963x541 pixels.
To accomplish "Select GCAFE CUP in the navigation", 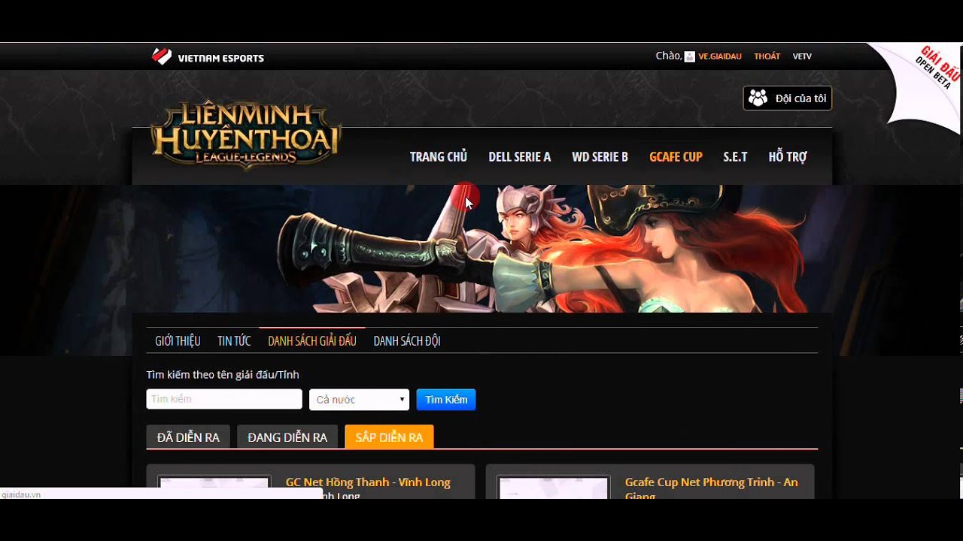I will tap(676, 156).
